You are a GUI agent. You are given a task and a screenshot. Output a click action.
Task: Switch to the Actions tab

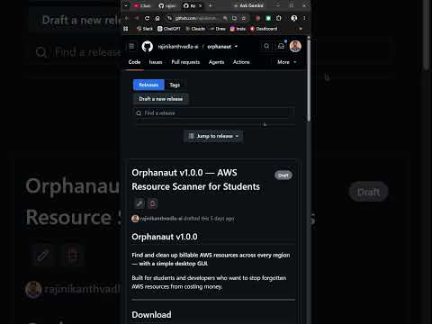coord(241,62)
